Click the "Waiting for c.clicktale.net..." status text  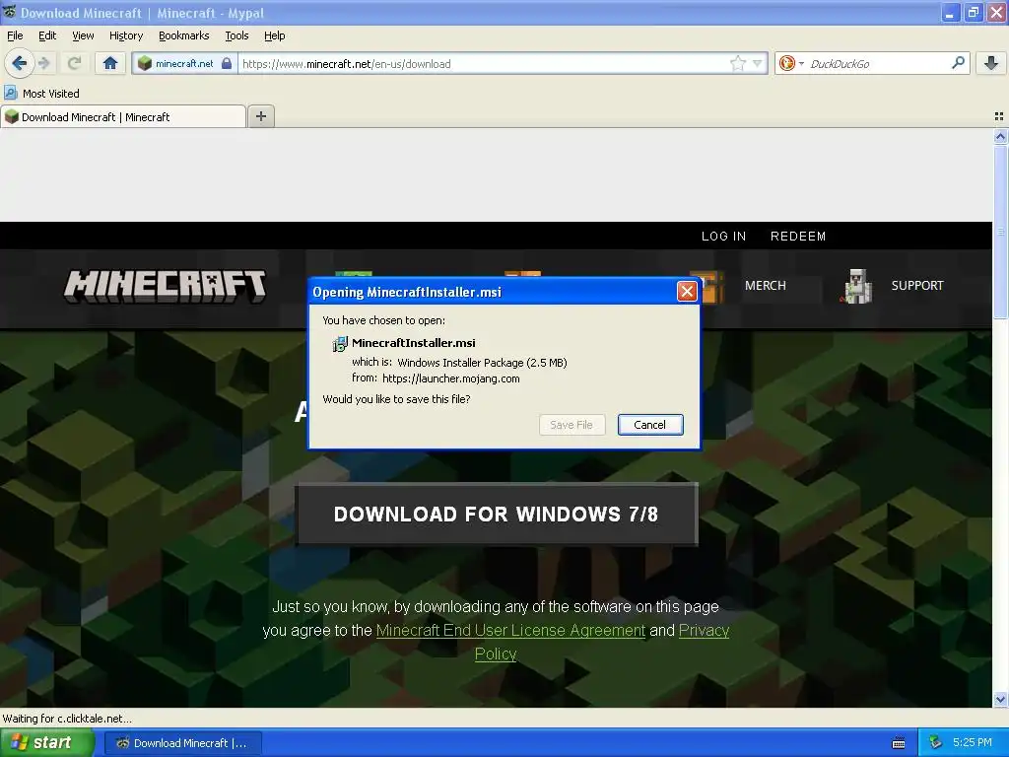[67, 719]
